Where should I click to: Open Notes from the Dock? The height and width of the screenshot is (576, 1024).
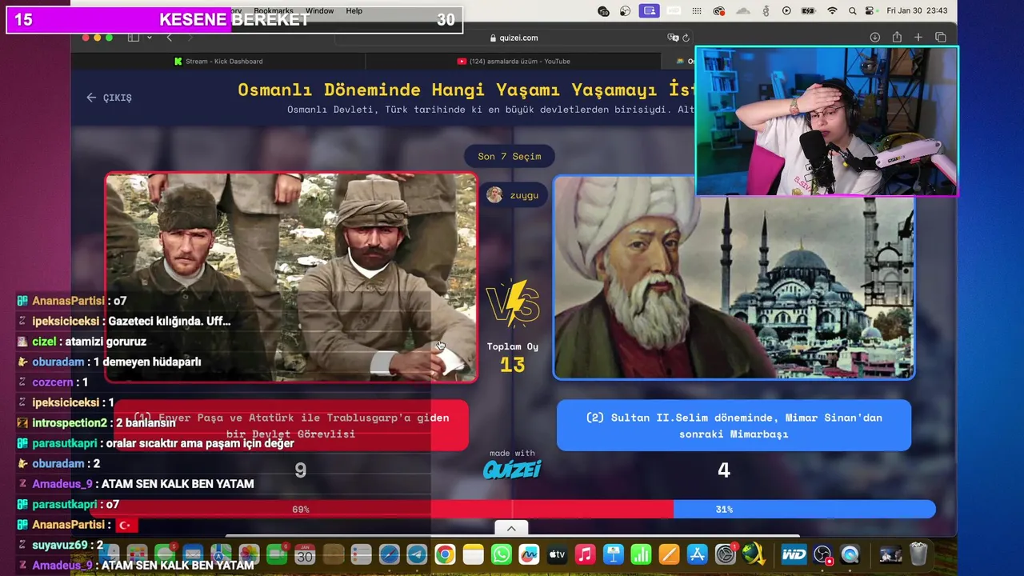[473, 554]
